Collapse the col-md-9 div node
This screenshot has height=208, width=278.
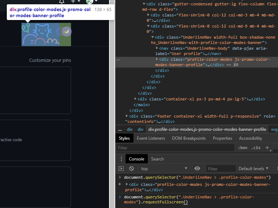[x=148, y=26]
